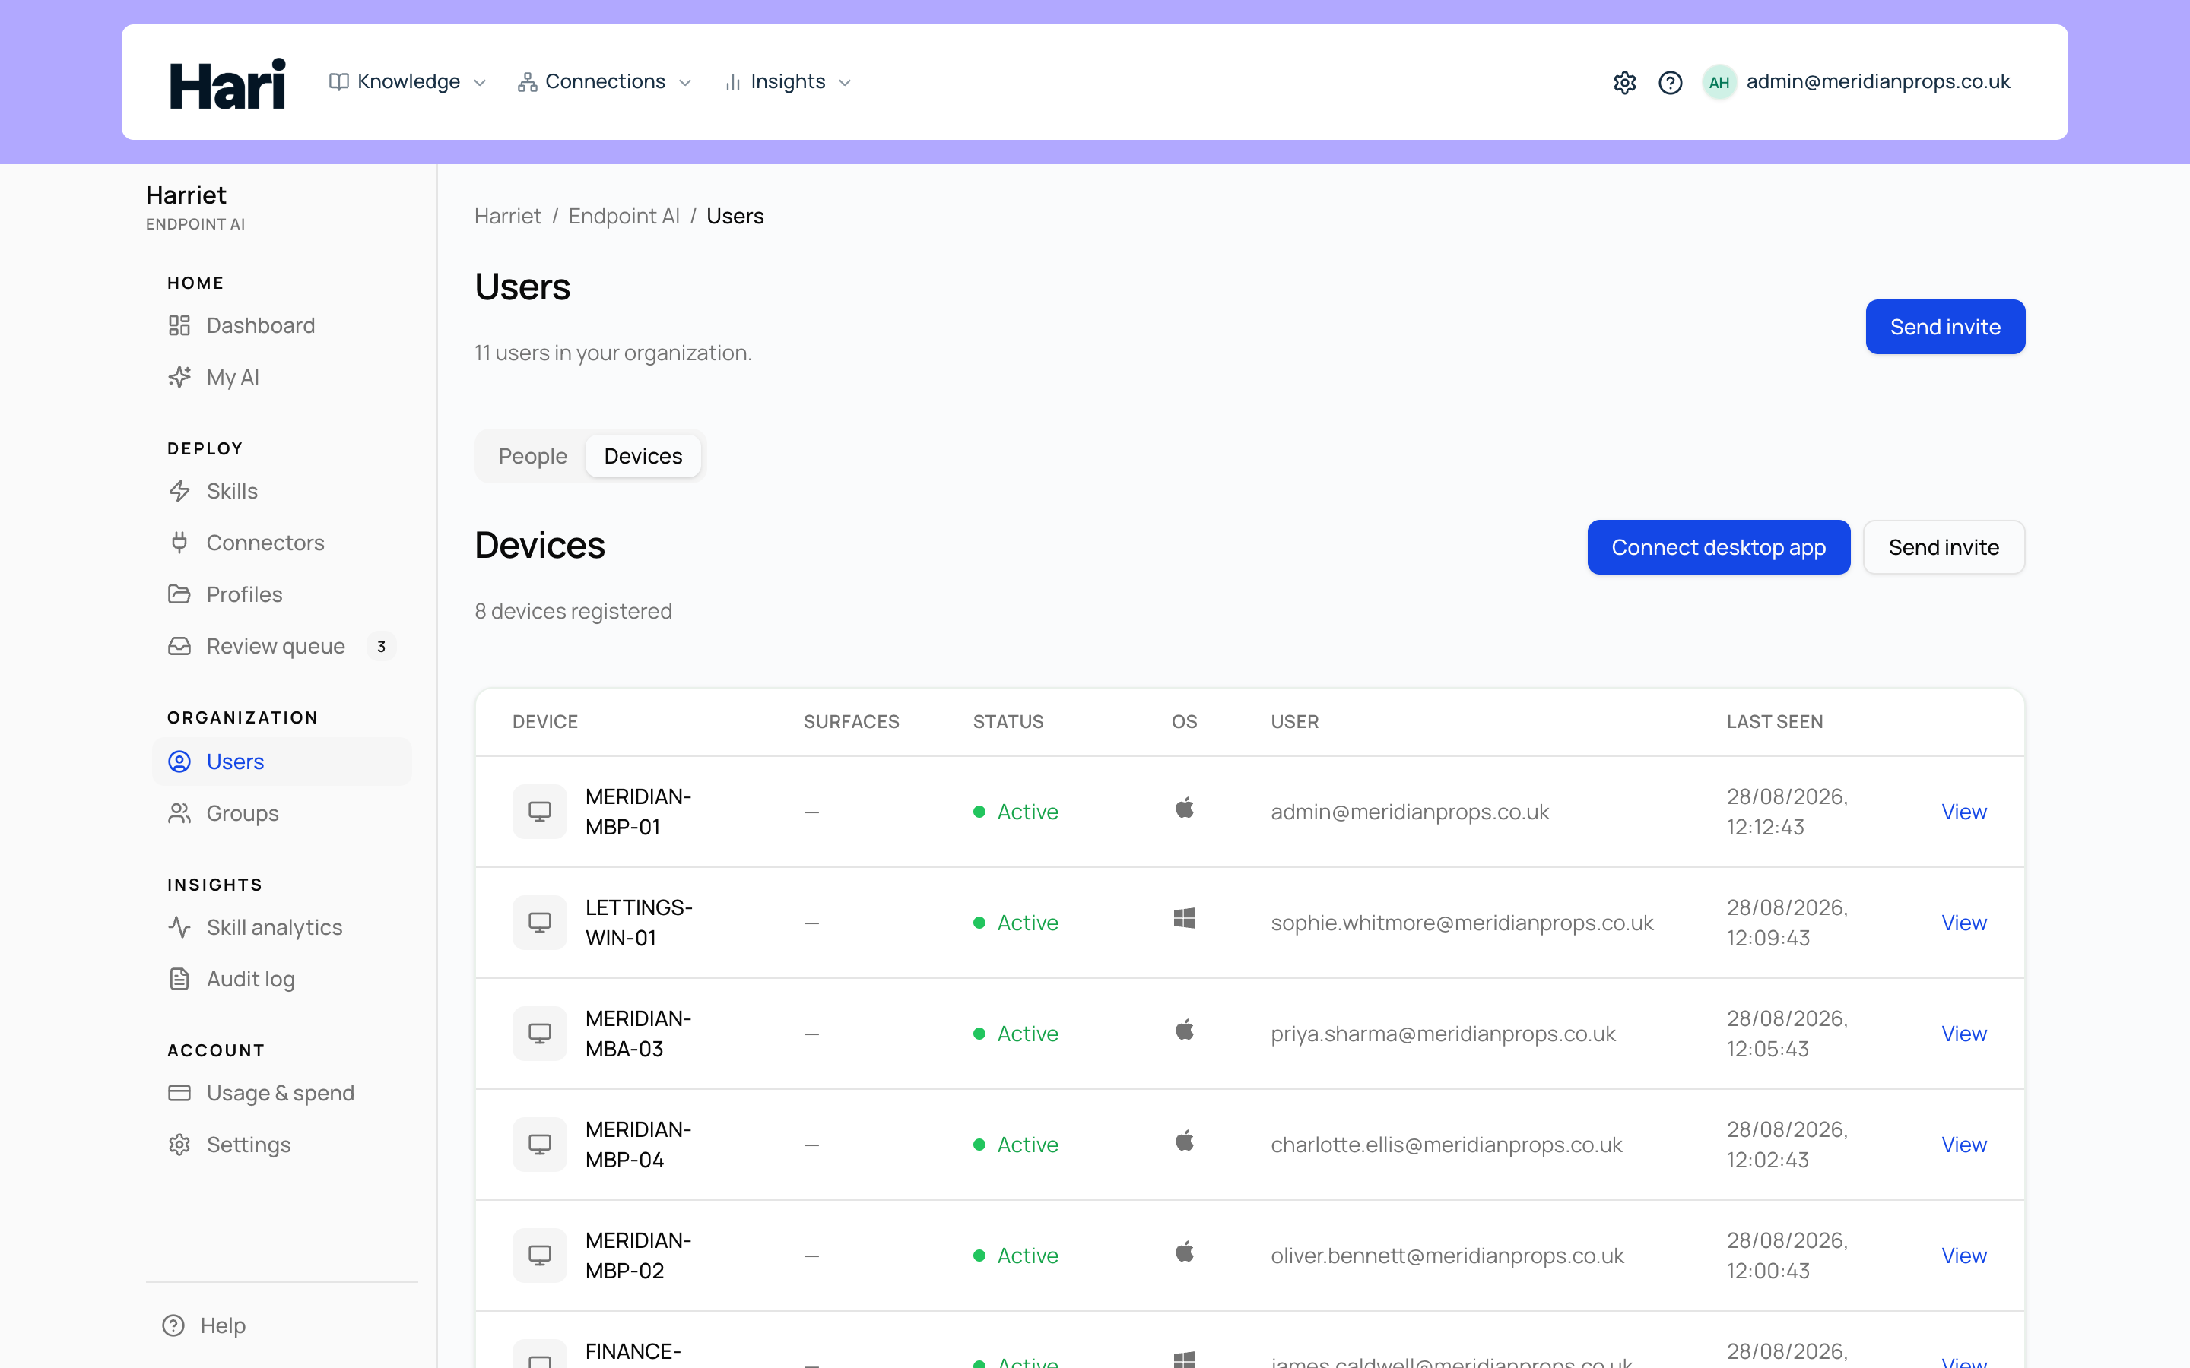Click oliver.bennett@meridianprops.co.uk user email
2190x1368 pixels.
coord(1447,1256)
